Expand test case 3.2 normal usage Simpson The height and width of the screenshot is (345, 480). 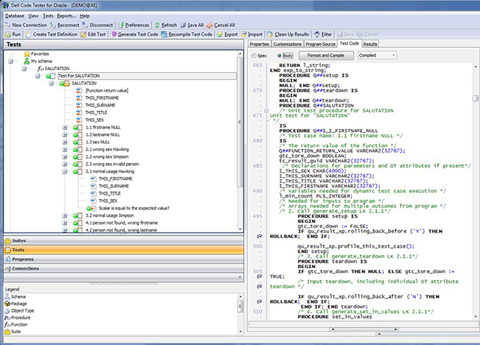[x=64, y=215]
